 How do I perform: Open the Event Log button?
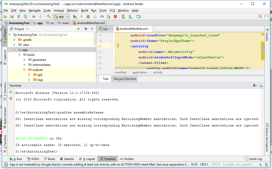pyautogui.click(x=253, y=159)
